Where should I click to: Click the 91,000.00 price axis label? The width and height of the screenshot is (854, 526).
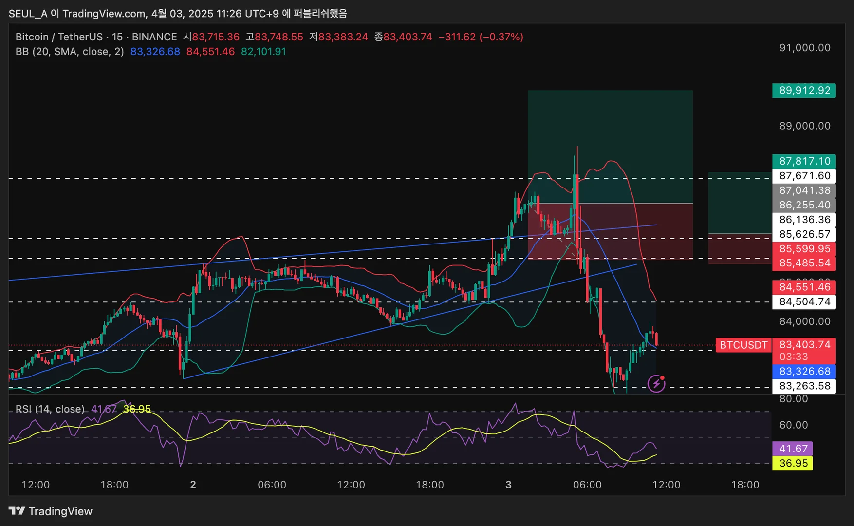click(805, 48)
